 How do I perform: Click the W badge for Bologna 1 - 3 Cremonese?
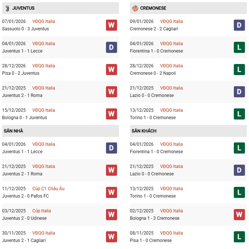tap(239, 215)
